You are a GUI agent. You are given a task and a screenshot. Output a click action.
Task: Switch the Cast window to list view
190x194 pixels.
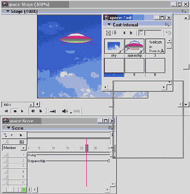coord(114,33)
